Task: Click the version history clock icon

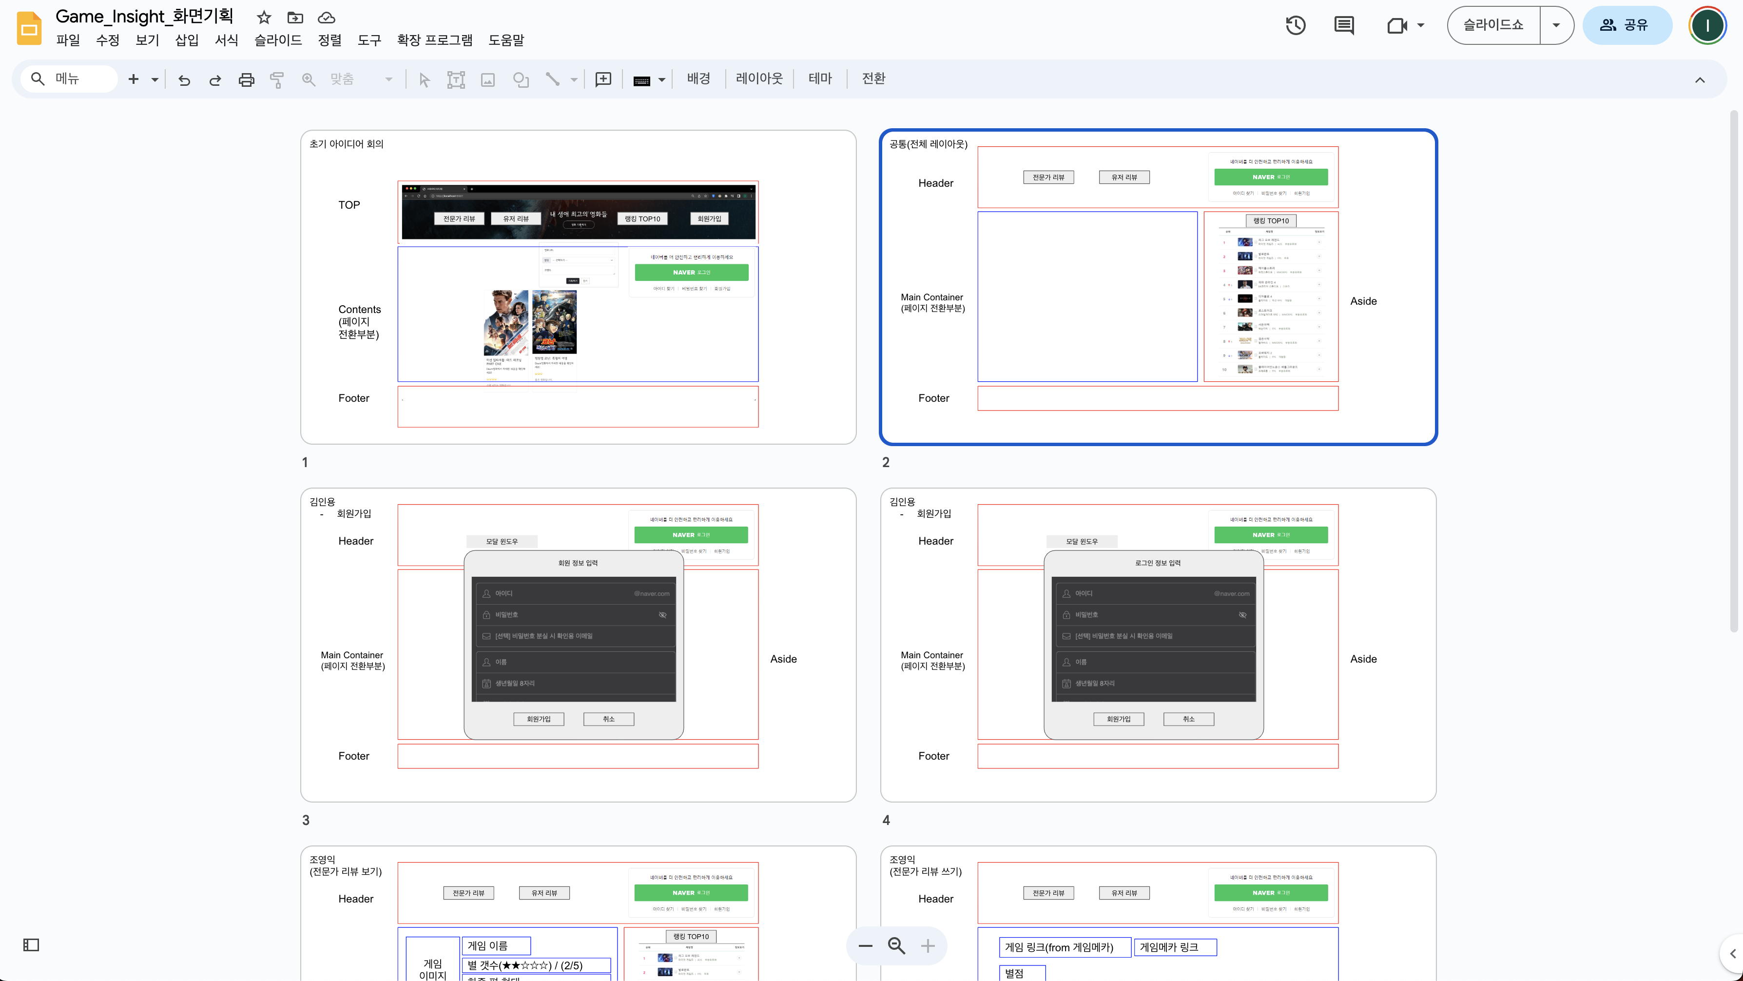Action: (x=1295, y=26)
